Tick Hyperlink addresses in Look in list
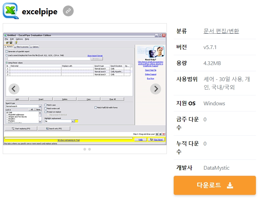 (7, 114)
